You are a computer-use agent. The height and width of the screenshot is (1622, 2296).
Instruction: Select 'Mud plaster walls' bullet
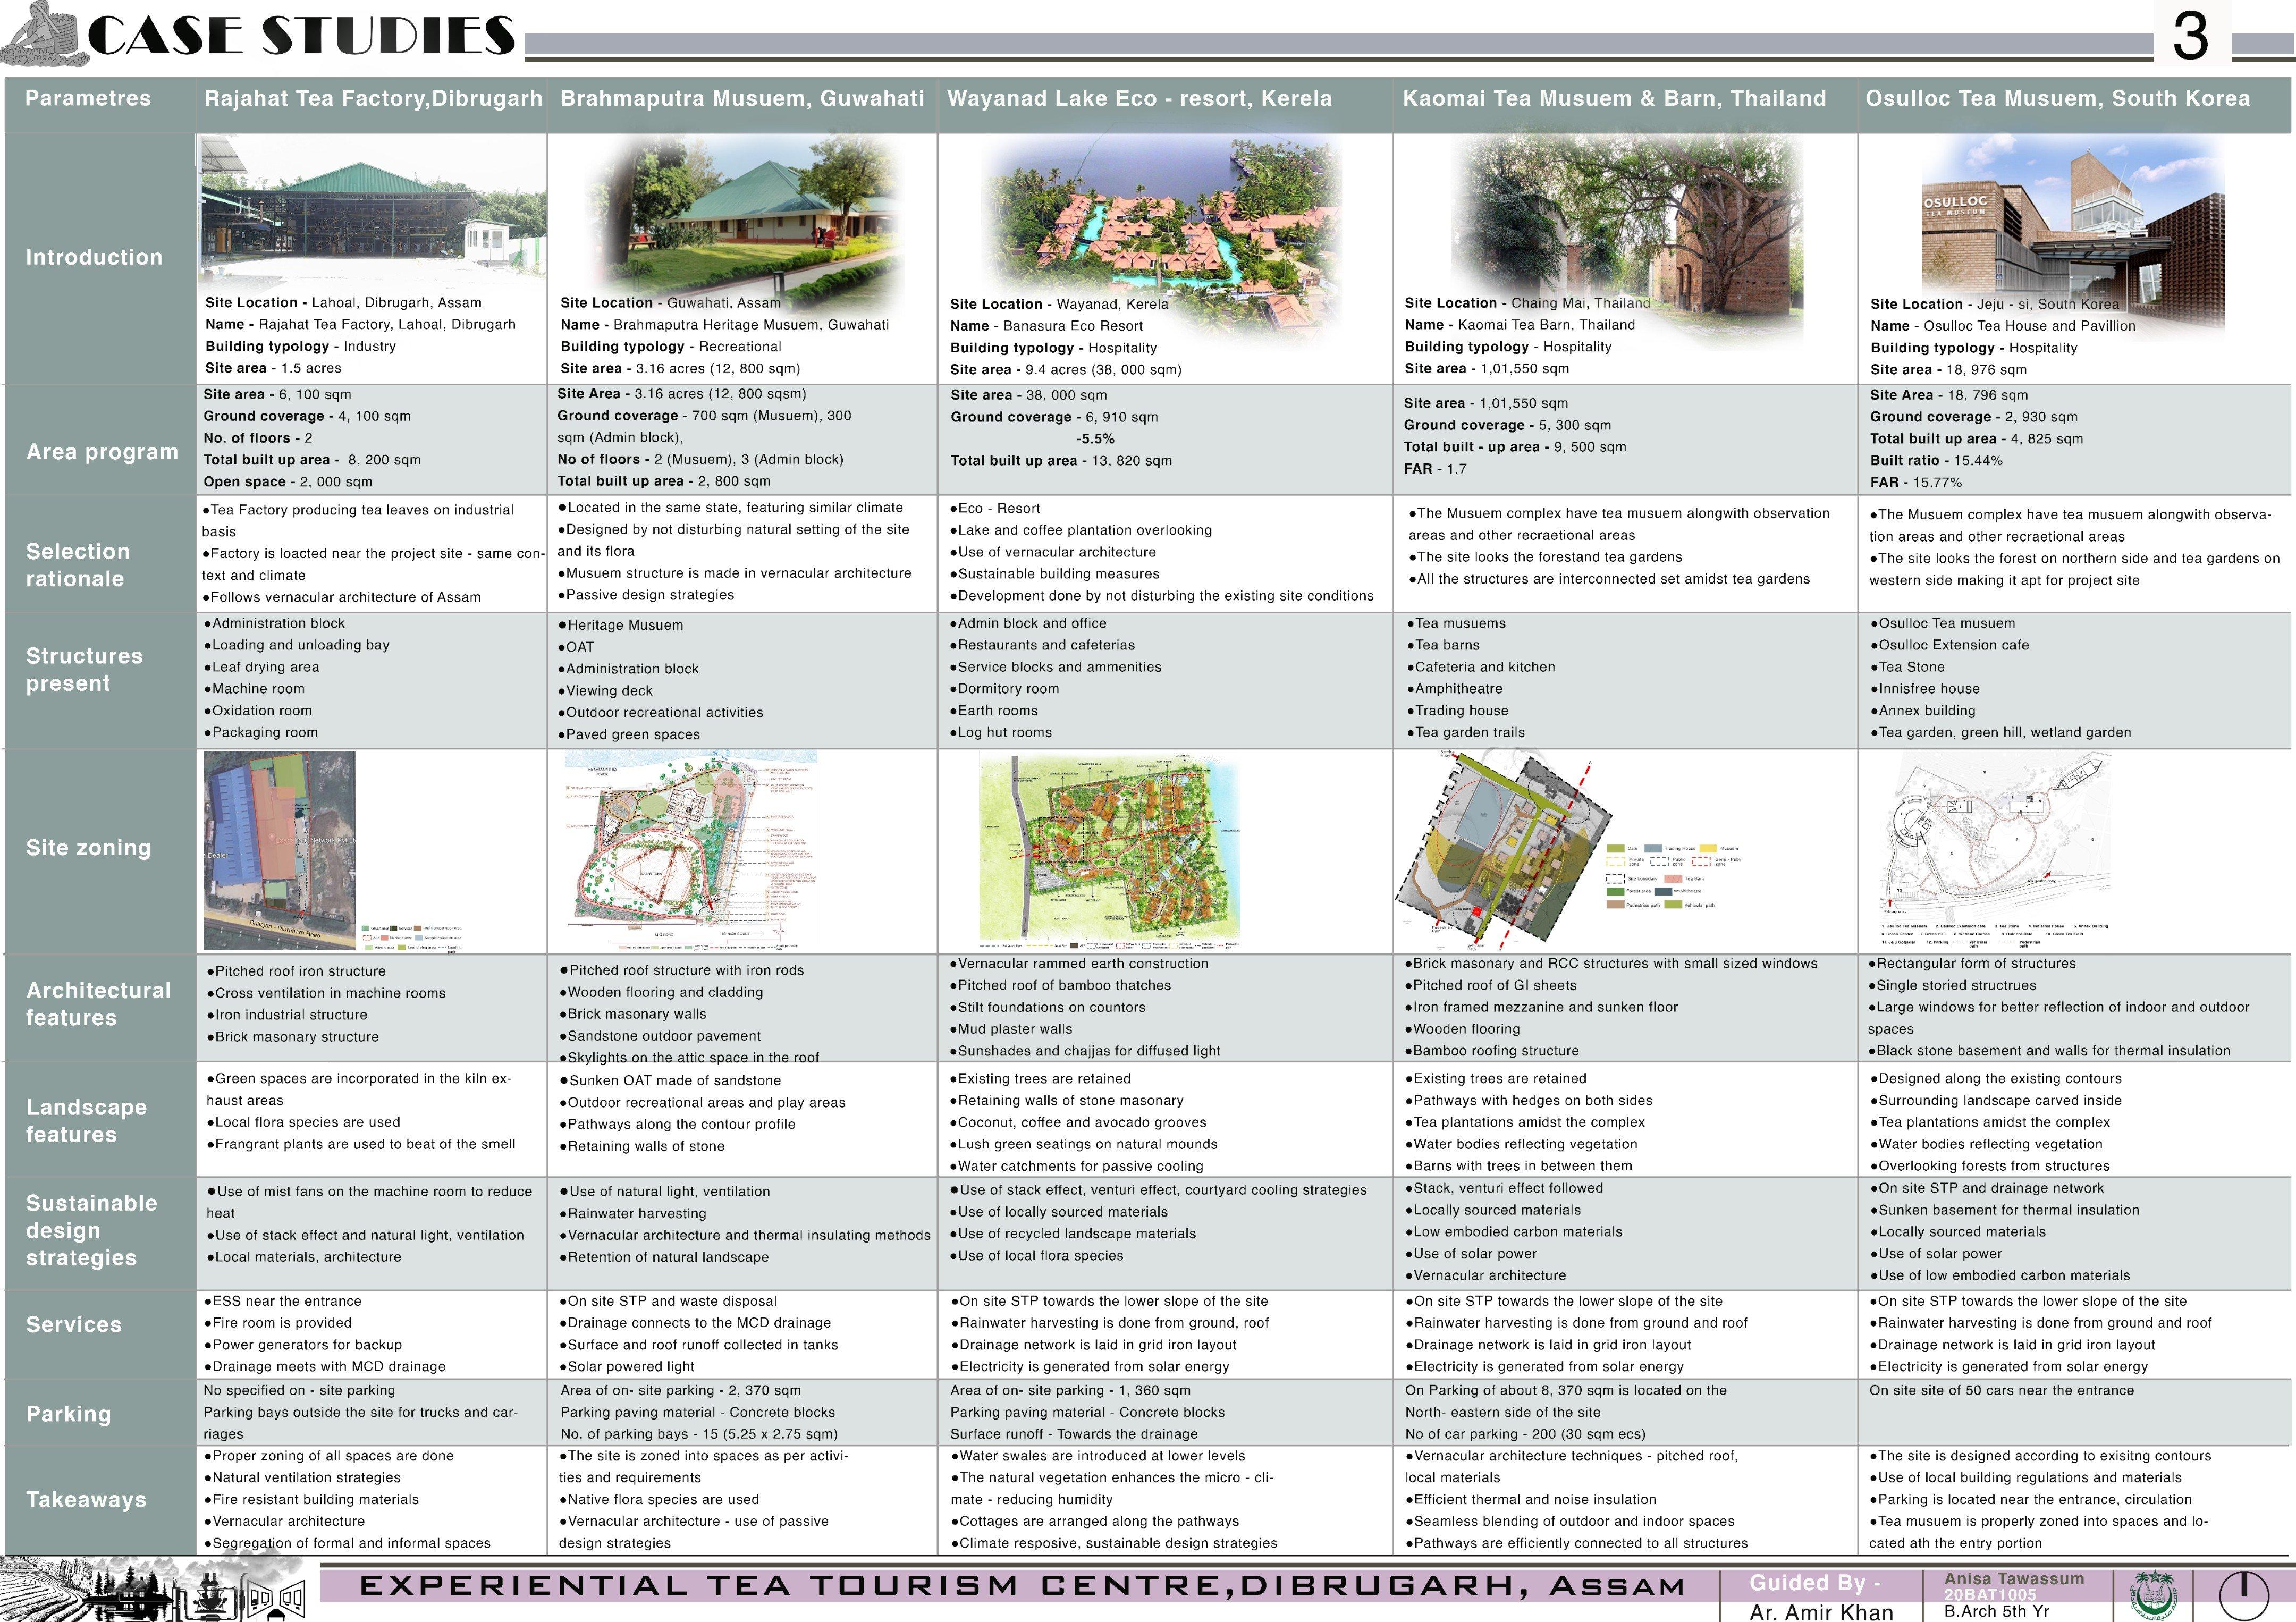(1011, 1029)
